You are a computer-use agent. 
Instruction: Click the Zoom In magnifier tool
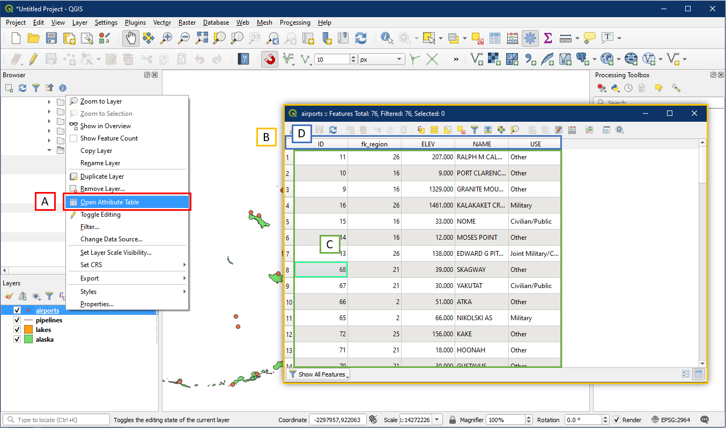click(x=166, y=38)
